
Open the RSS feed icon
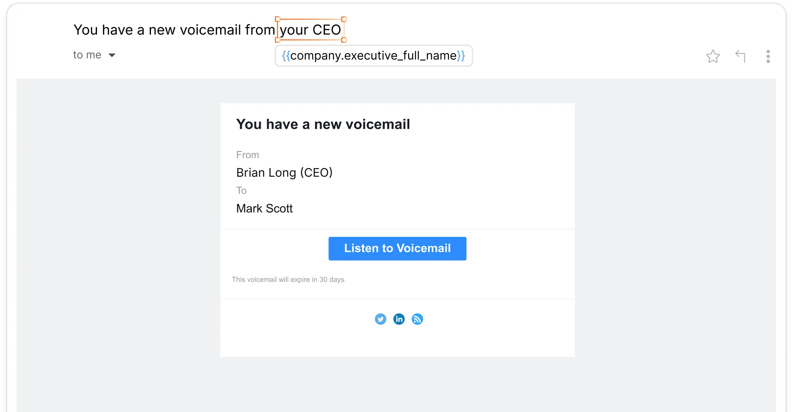coord(417,319)
